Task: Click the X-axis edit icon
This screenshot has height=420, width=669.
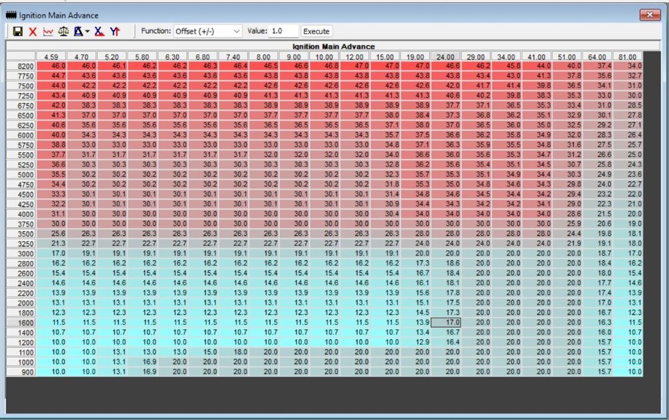Action: 99,31
